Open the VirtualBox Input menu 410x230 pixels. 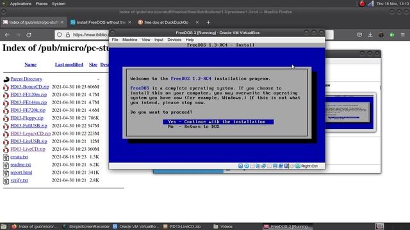159,40
